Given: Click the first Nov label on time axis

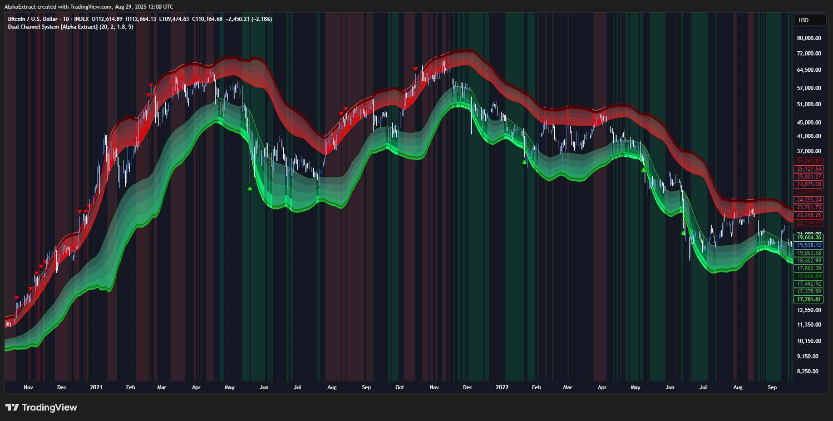Looking at the screenshot, I should pyautogui.click(x=28, y=387).
